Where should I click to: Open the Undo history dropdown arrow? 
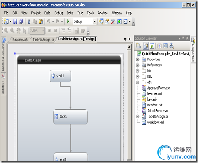53,22
